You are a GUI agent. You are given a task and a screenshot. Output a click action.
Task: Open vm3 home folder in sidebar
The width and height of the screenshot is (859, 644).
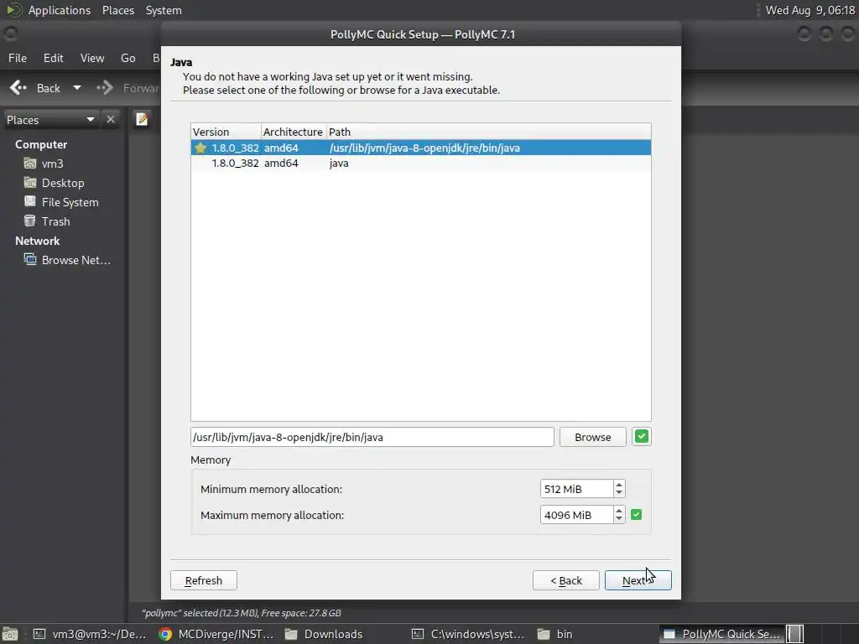(x=44, y=164)
